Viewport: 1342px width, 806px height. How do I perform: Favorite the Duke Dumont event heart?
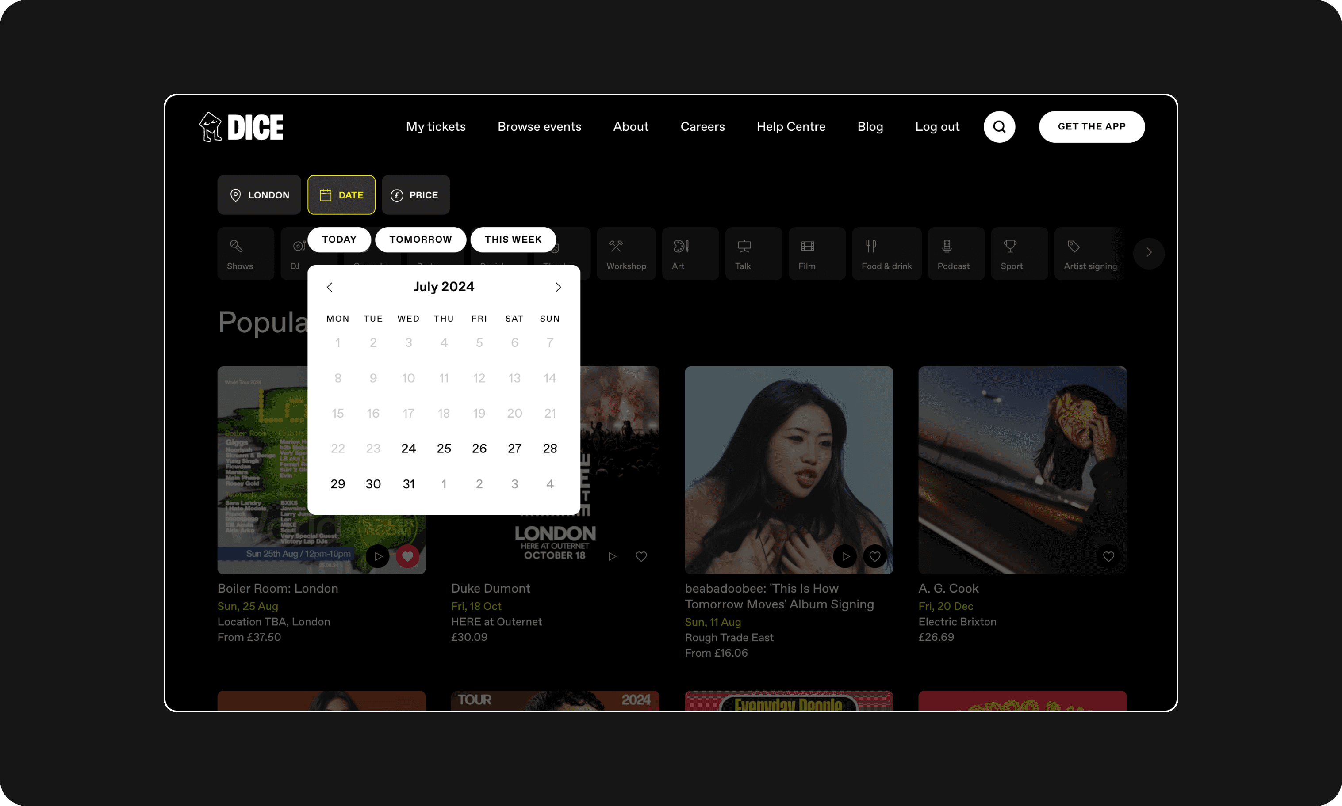[641, 556]
